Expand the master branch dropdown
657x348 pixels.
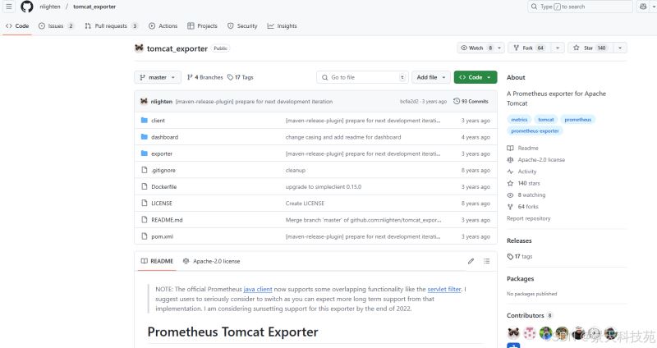pyautogui.click(x=157, y=77)
